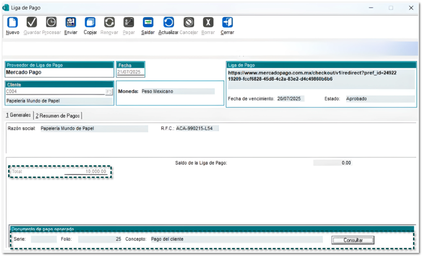
Task: Click the Mercado Pago provider name
Action: point(24,72)
